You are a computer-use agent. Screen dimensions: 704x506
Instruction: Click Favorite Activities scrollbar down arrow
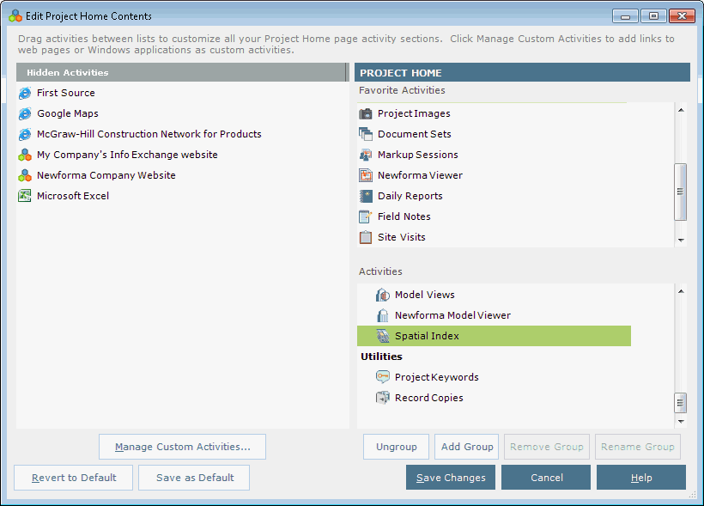click(x=681, y=240)
